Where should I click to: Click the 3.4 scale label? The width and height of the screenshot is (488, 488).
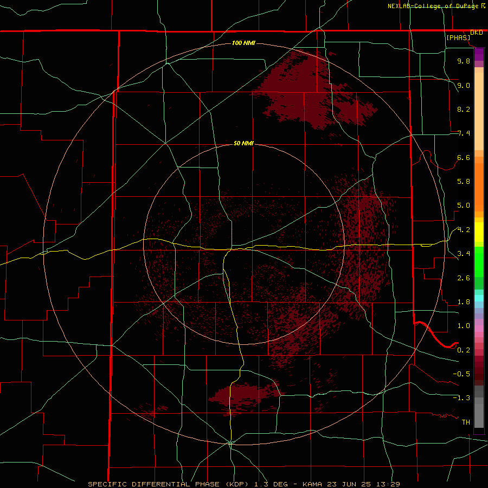(x=464, y=254)
